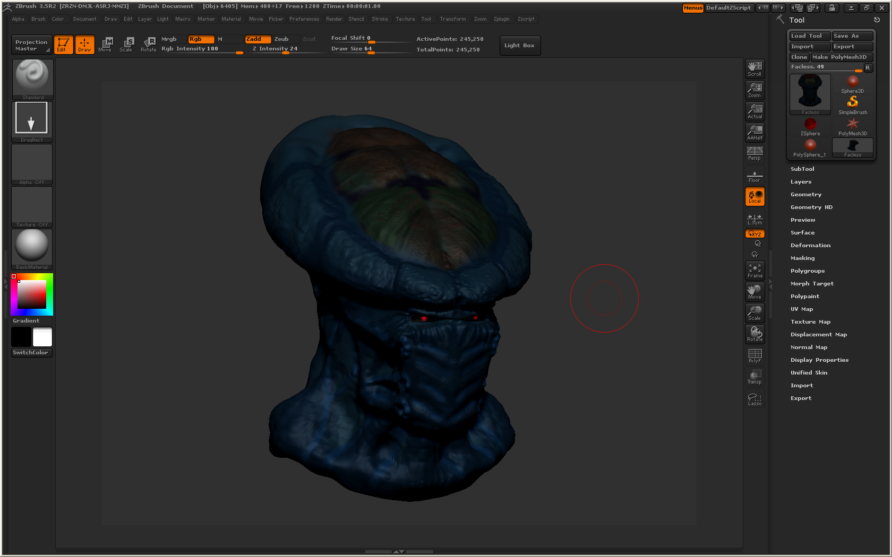Select the Rotate tool in top shelf
This screenshot has height=557, width=892.
(149, 45)
